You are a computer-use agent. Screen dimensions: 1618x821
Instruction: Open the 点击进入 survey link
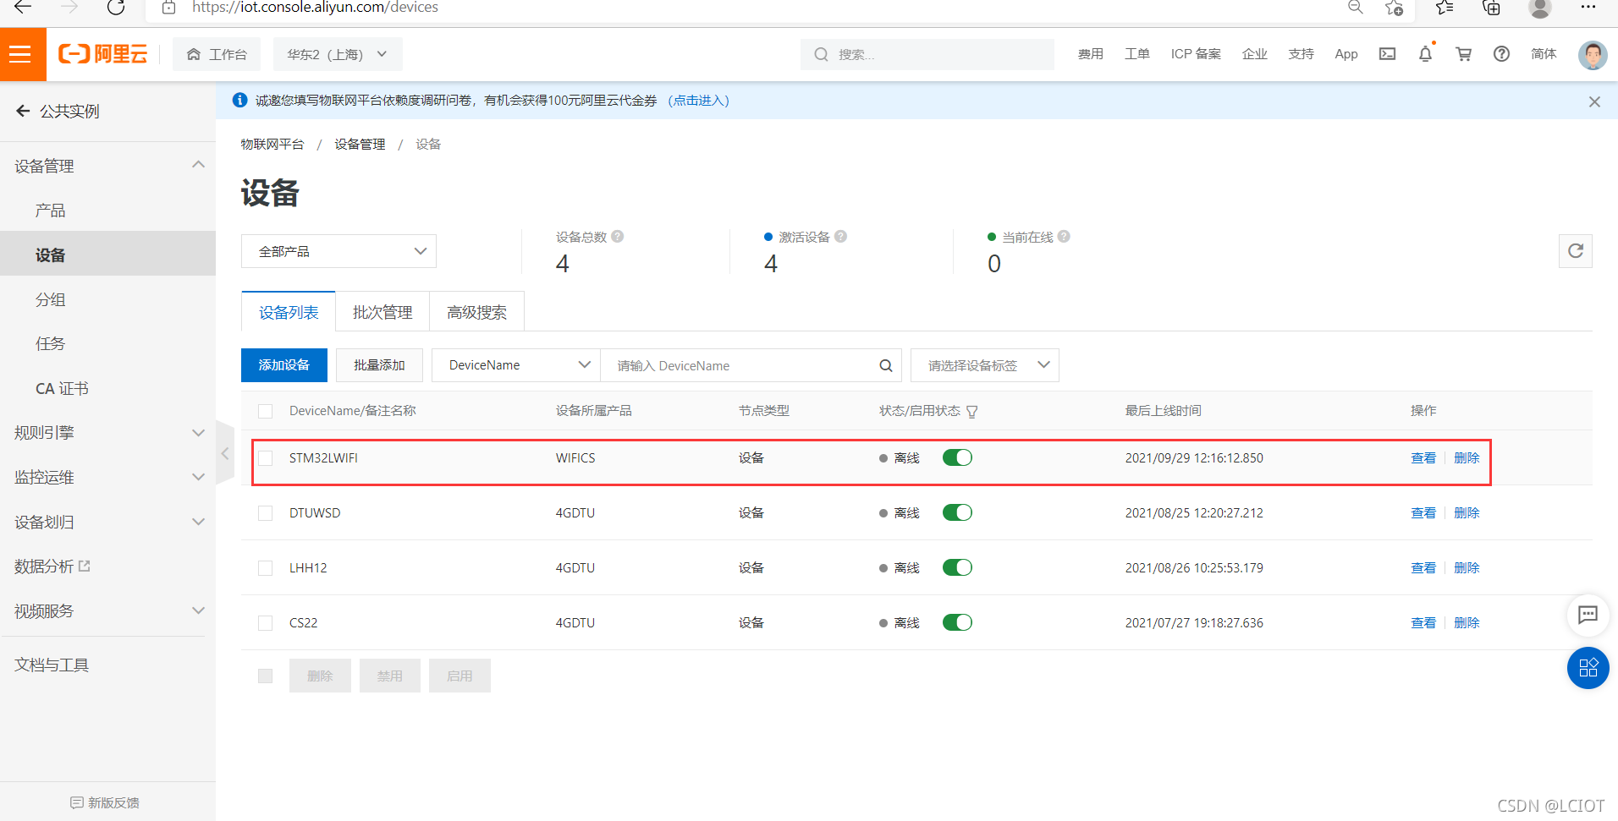pyautogui.click(x=698, y=101)
